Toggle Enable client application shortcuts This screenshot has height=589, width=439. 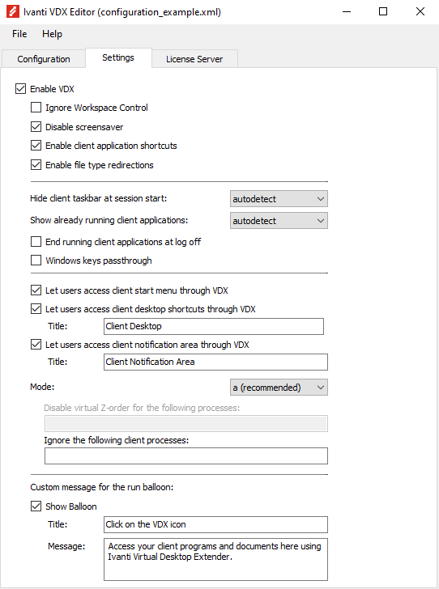point(36,146)
